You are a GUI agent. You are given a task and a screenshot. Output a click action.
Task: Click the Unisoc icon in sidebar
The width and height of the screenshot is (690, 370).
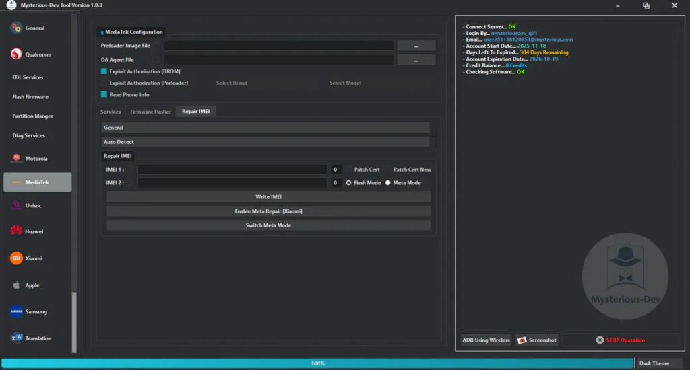click(x=16, y=206)
